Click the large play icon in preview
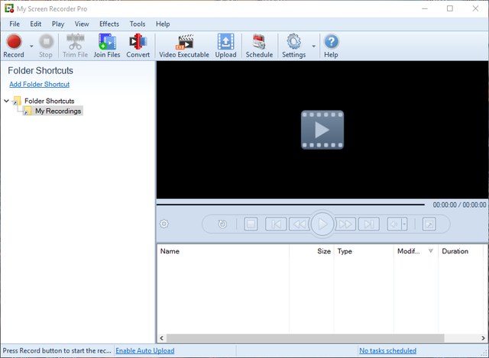The height and width of the screenshot is (358, 489). click(322, 130)
